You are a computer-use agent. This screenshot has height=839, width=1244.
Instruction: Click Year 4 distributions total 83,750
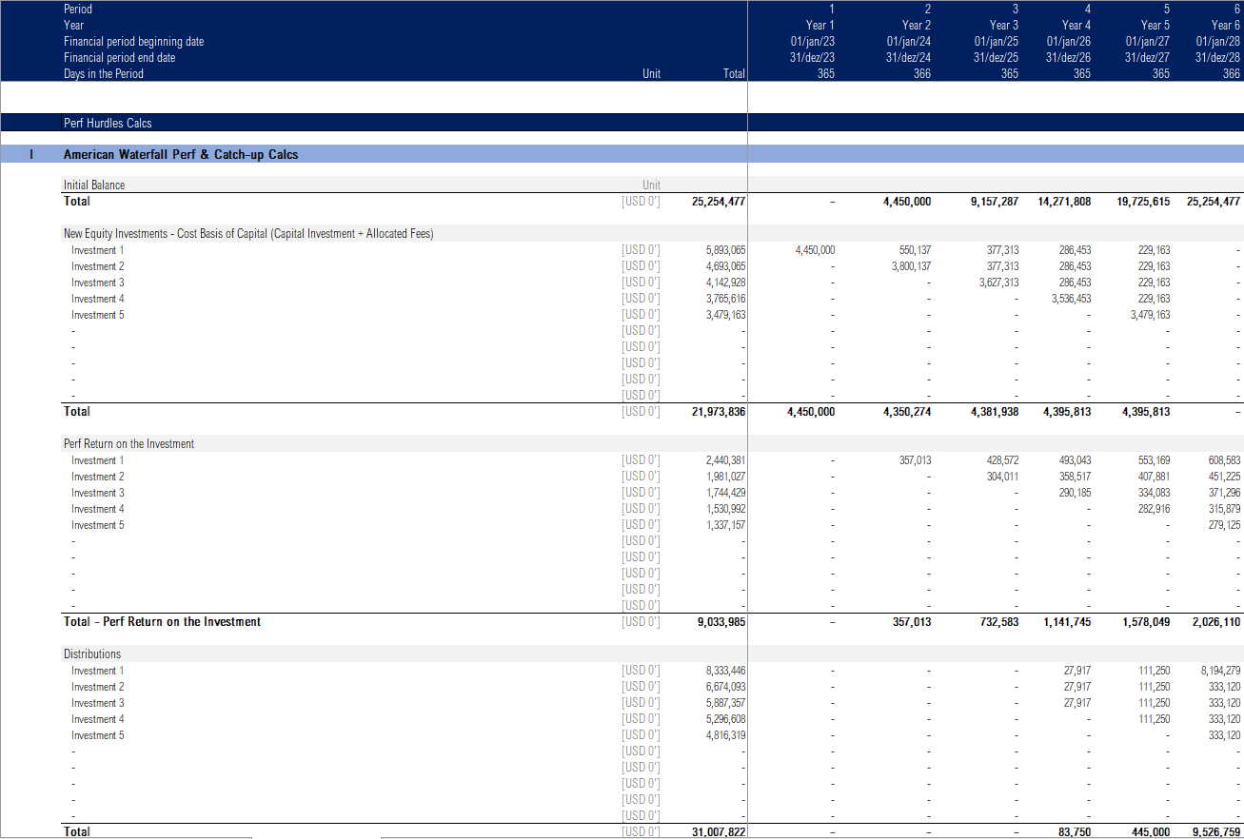pos(1075,831)
